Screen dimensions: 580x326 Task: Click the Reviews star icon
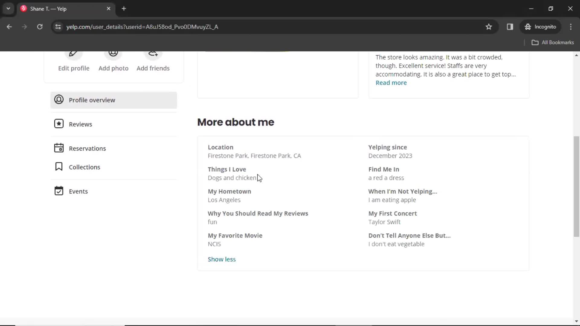[x=59, y=124]
